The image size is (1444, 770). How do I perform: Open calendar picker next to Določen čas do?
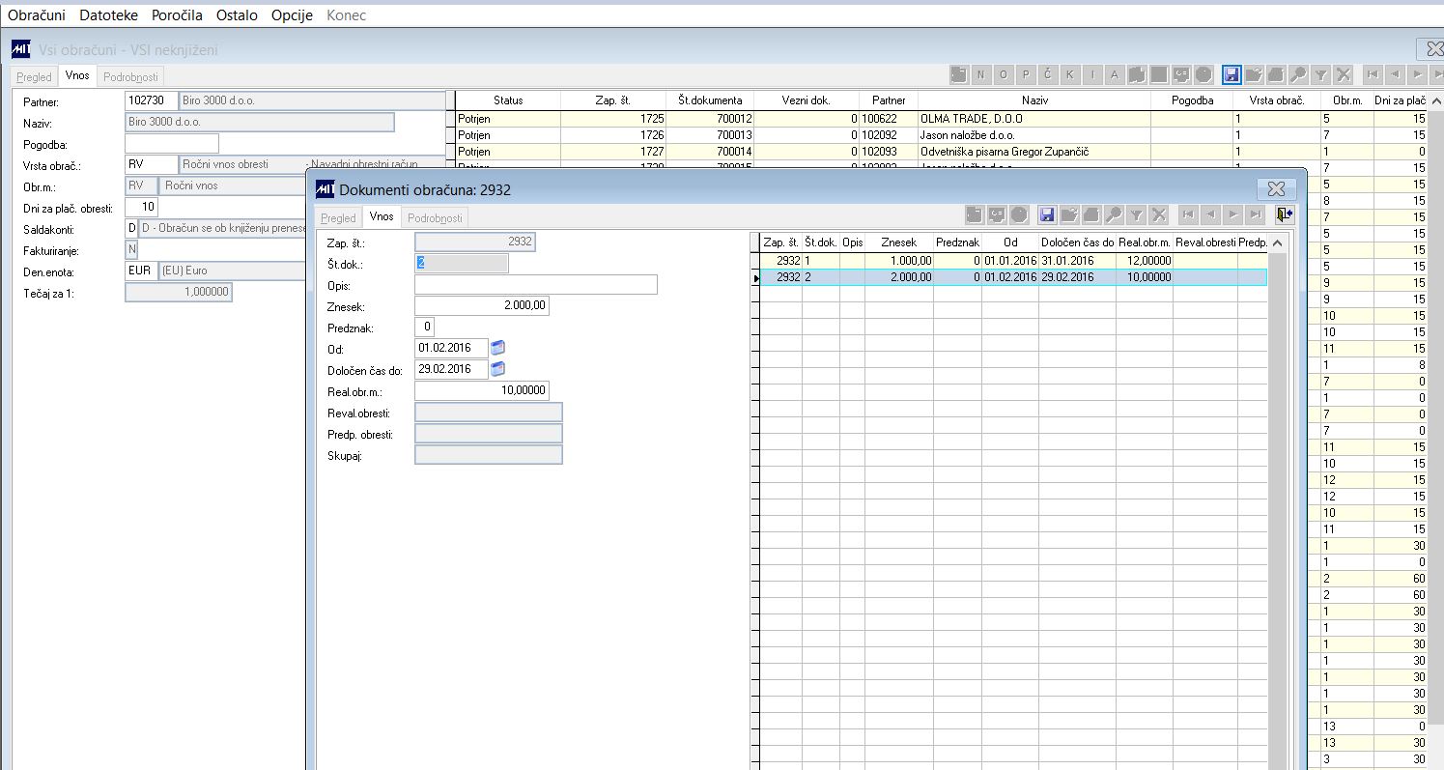point(497,368)
